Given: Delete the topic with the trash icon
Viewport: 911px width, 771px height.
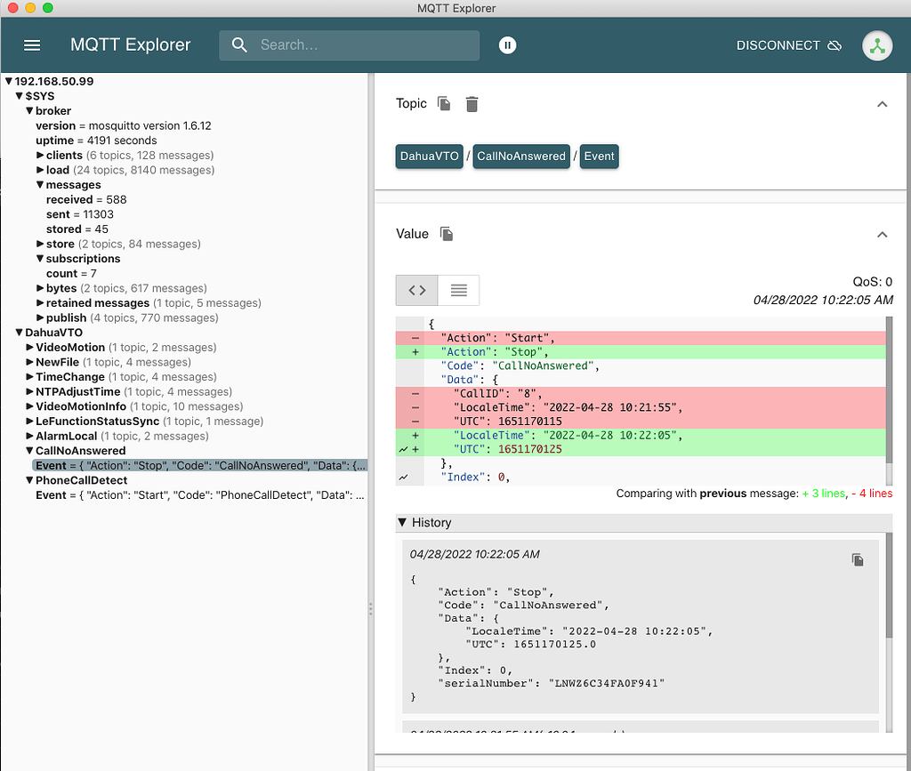Looking at the screenshot, I should pos(472,104).
